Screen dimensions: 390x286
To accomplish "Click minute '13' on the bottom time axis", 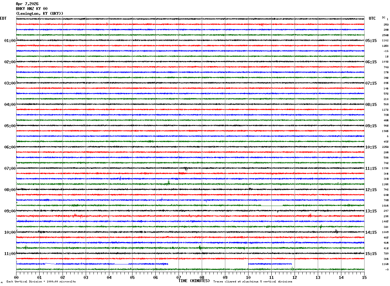I will [318, 277].
